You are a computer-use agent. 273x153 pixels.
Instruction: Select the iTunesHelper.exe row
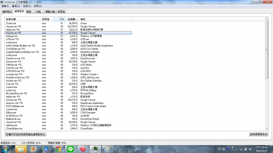68,128
